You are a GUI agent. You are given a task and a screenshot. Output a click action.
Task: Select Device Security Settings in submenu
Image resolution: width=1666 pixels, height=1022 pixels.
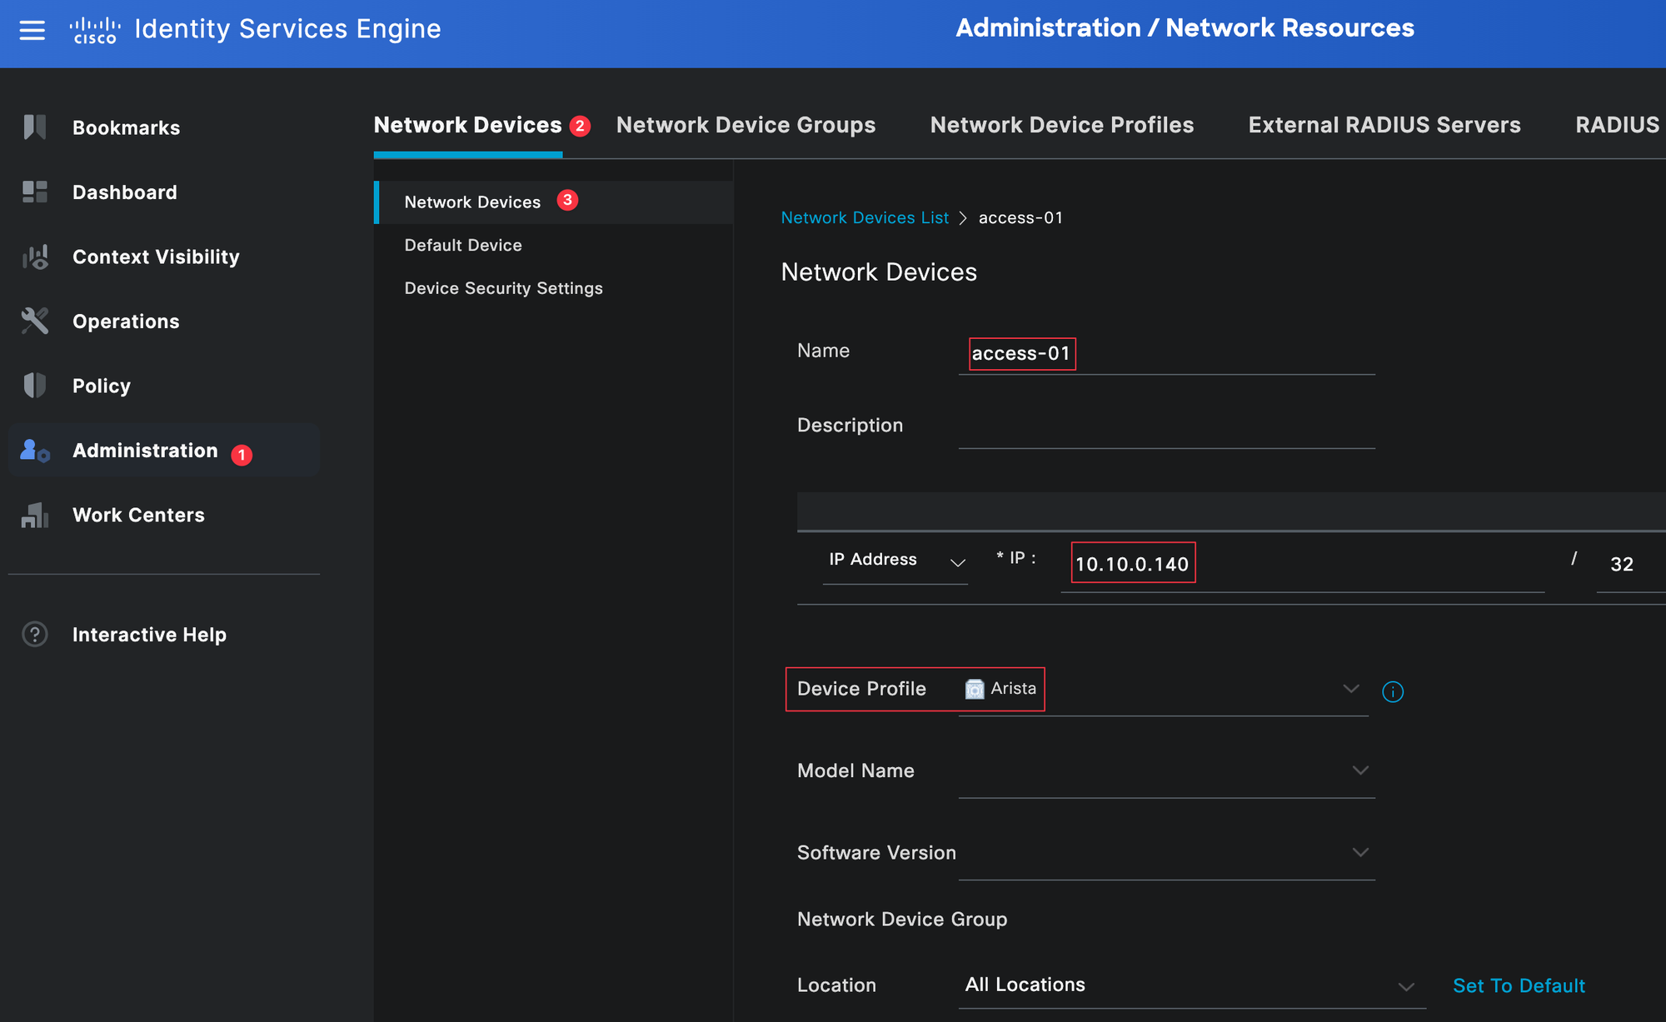(503, 288)
